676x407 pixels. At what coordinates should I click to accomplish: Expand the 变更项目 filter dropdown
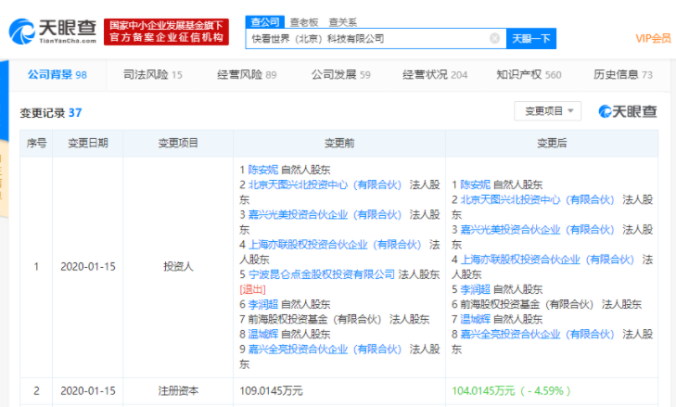(x=547, y=111)
